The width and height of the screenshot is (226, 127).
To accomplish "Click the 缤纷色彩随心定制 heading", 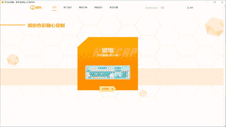I will [46, 25].
